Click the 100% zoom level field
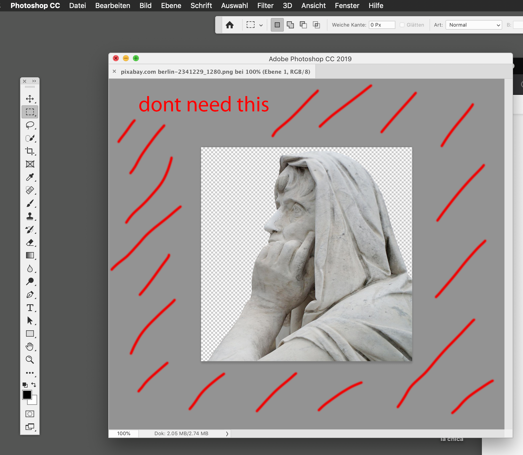The height and width of the screenshot is (455, 523). [124, 433]
